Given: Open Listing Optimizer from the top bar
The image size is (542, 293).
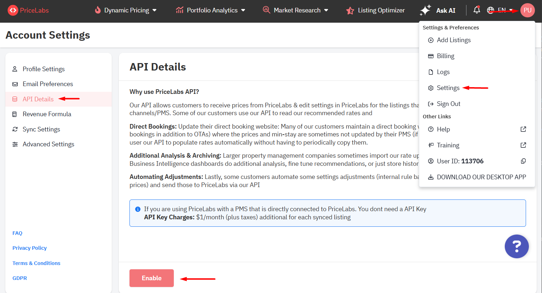Looking at the screenshot, I should 376,10.
